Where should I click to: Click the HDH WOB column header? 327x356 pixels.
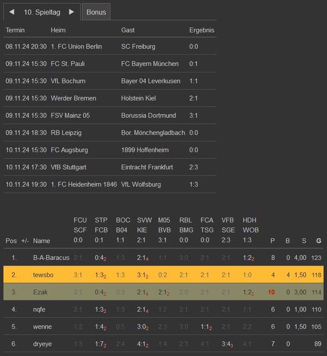tap(251, 230)
